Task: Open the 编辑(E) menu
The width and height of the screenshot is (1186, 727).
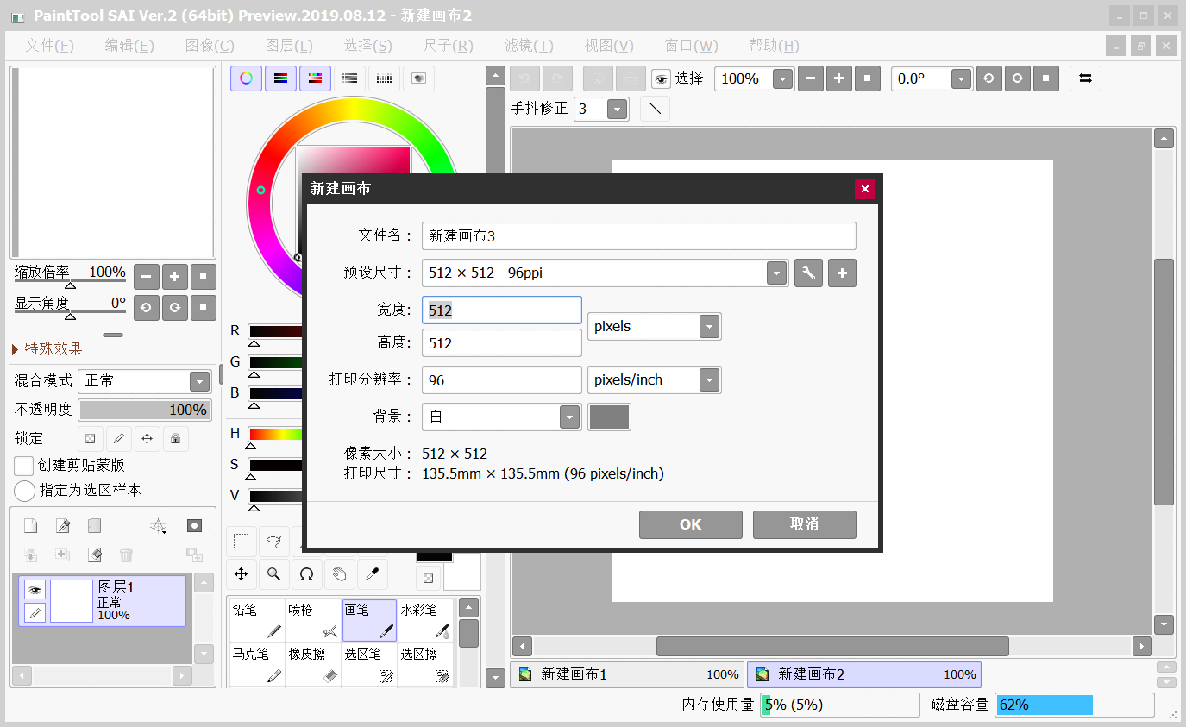Action: (x=129, y=46)
